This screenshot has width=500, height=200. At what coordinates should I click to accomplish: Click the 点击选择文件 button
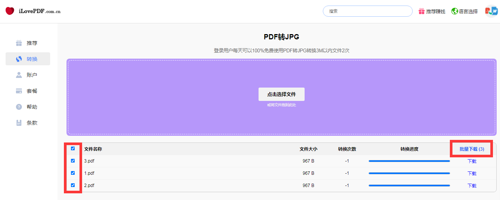point(281,94)
